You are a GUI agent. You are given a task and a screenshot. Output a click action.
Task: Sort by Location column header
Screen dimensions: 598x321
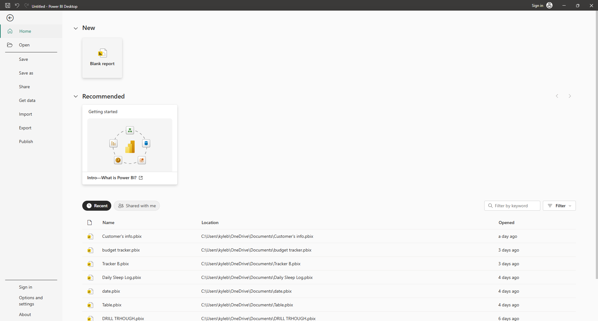tap(210, 223)
